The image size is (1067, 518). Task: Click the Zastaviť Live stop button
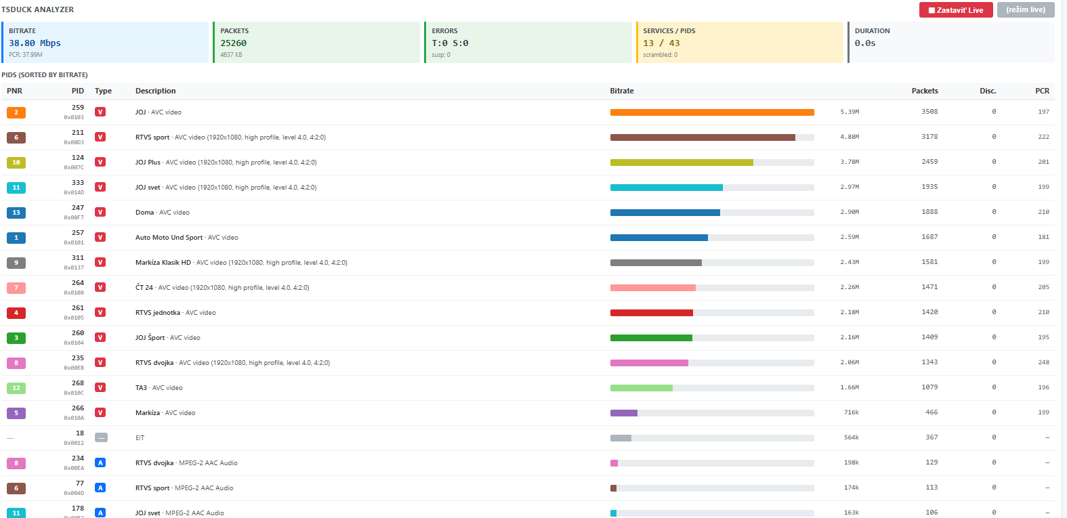point(956,10)
